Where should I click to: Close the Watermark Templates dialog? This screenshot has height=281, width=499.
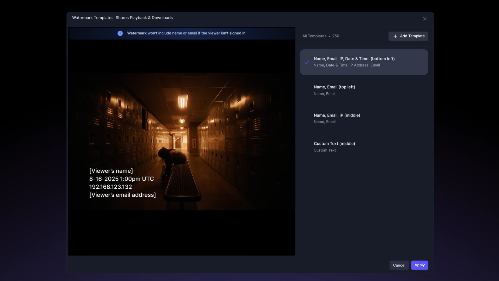coord(425,19)
